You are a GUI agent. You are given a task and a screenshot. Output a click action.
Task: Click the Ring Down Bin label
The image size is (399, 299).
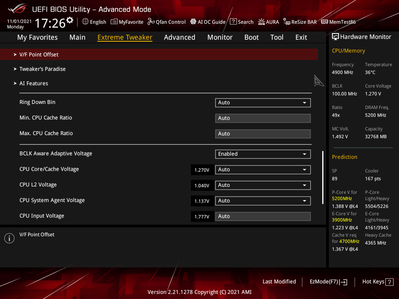[x=37, y=102]
